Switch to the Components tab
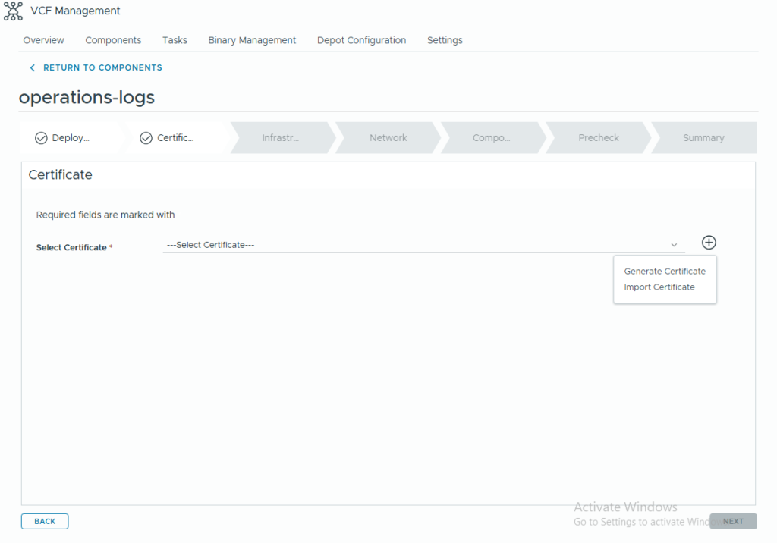Image resolution: width=777 pixels, height=543 pixels. [113, 40]
